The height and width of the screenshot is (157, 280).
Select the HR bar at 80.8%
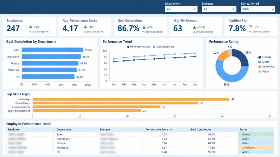48,77
